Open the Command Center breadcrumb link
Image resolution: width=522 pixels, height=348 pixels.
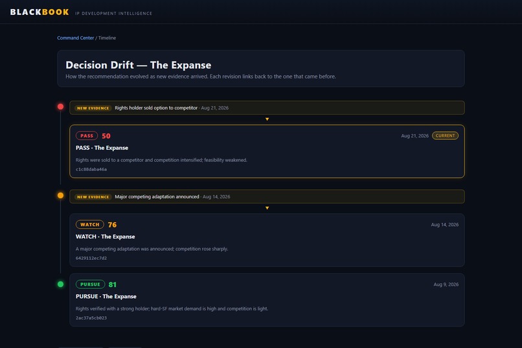pyautogui.click(x=75, y=38)
